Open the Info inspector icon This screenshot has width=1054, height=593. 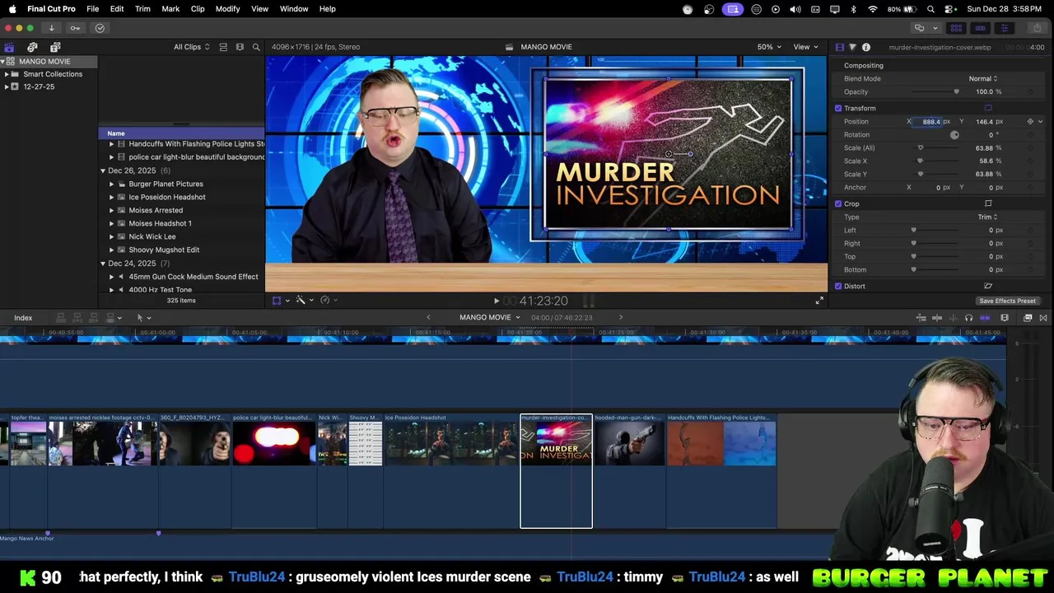[865, 47]
